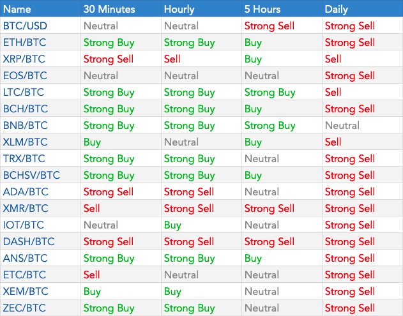Open the ADA/BTC pair link
The height and width of the screenshot is (316, 403).
pyautogui.click(x=25, y=192)
